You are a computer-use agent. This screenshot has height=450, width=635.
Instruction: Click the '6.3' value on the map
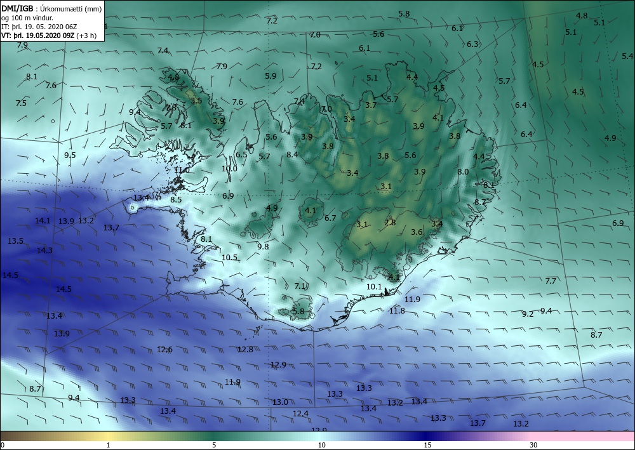coord(472,44)
